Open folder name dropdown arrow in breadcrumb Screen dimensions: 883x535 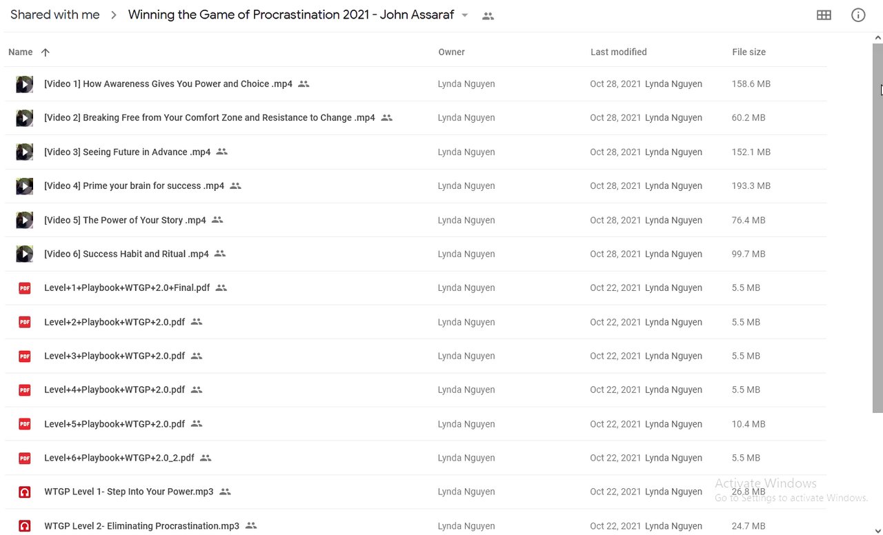coord(465,15)
